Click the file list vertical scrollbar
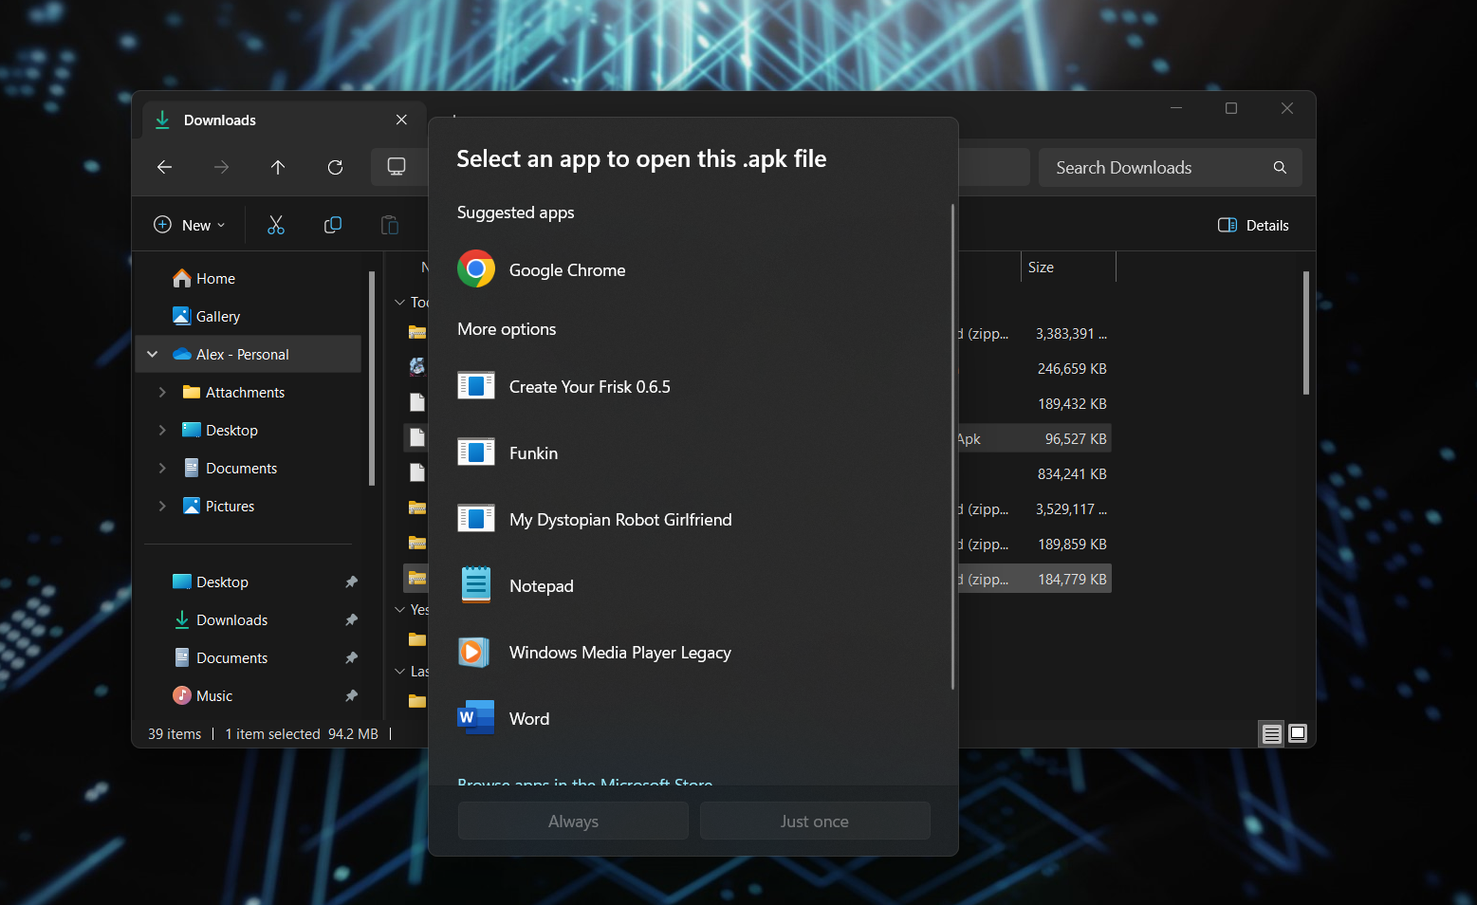Image resolution: width=1477 pixels, height=905 pixels. click(x=1306, y=333)
